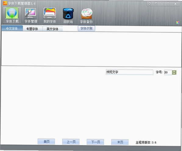The height and width of the screenshot is (151, 182).
Task: Click the app logo in title bar
Action: 5,3
